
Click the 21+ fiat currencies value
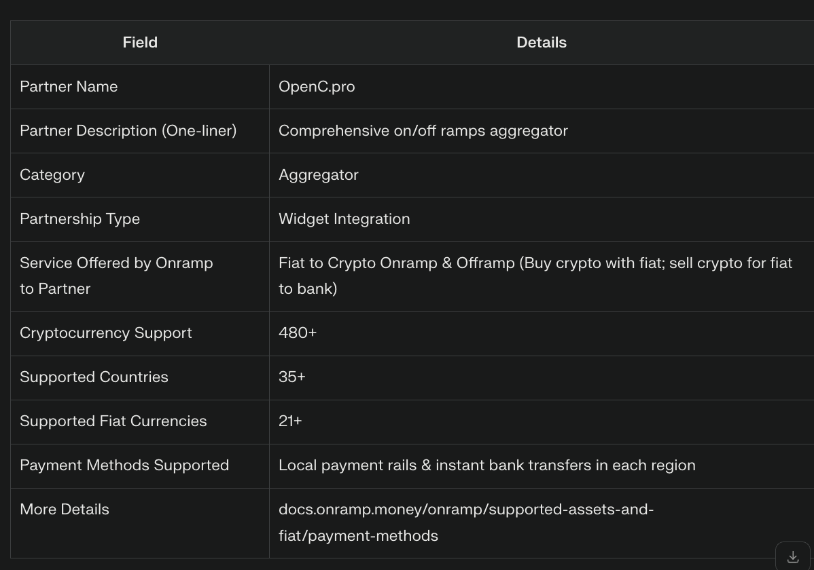point(290,421)
